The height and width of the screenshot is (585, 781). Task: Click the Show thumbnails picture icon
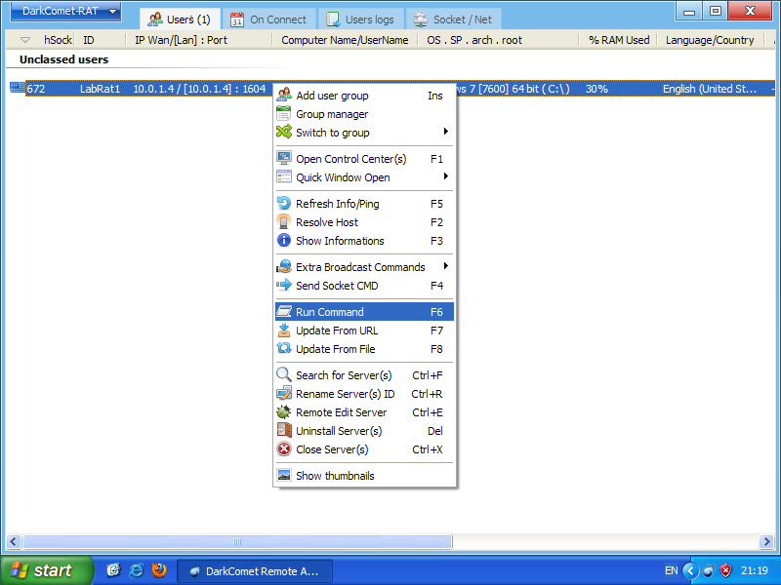click(284, 475)
